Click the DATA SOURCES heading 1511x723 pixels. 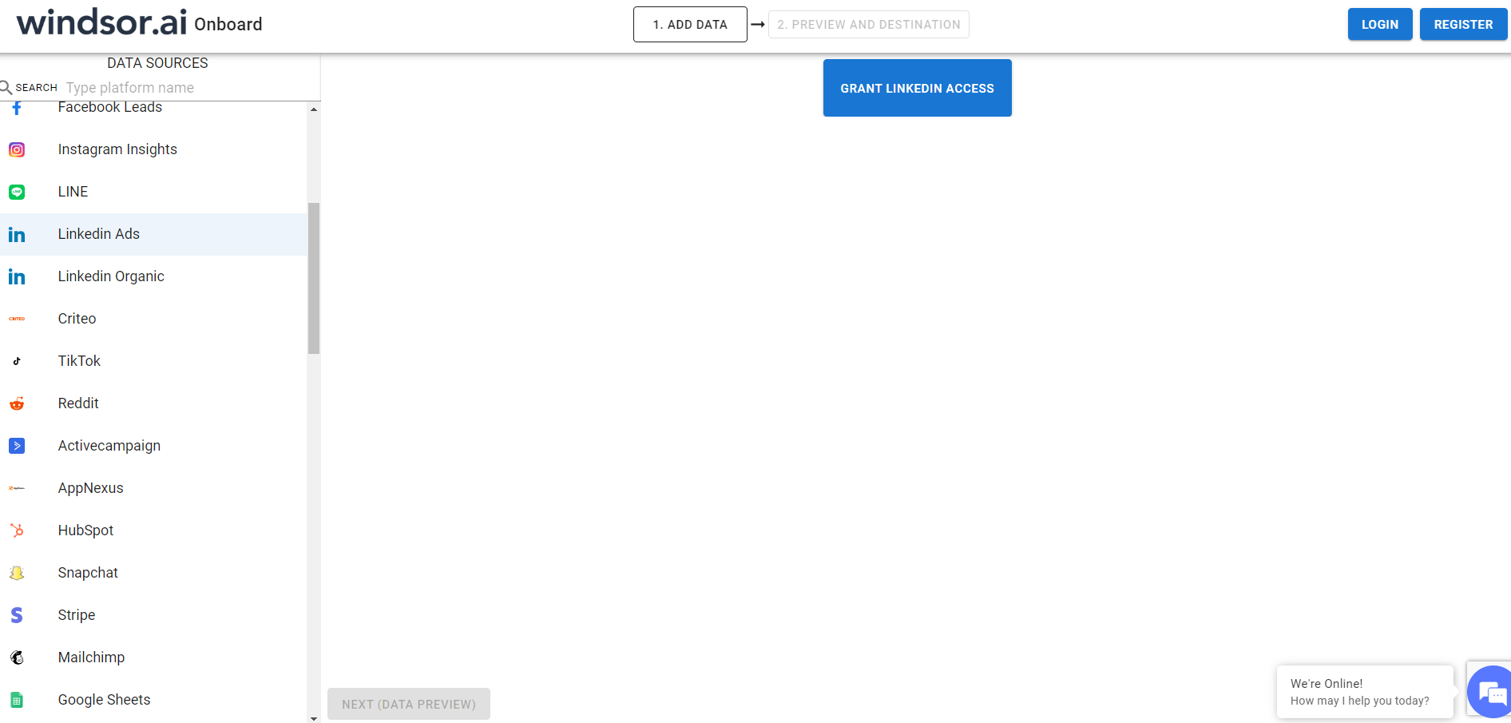[x=157, y=63]
